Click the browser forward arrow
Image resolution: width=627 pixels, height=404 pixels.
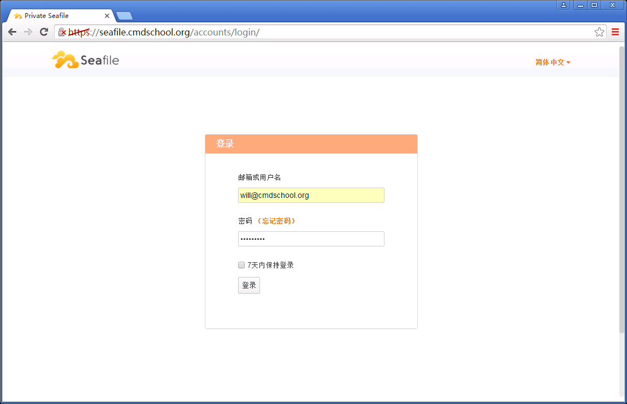coord(28,32)
